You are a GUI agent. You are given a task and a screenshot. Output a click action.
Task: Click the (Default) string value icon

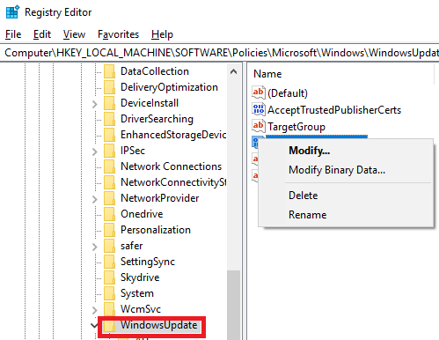pos(259,92)
